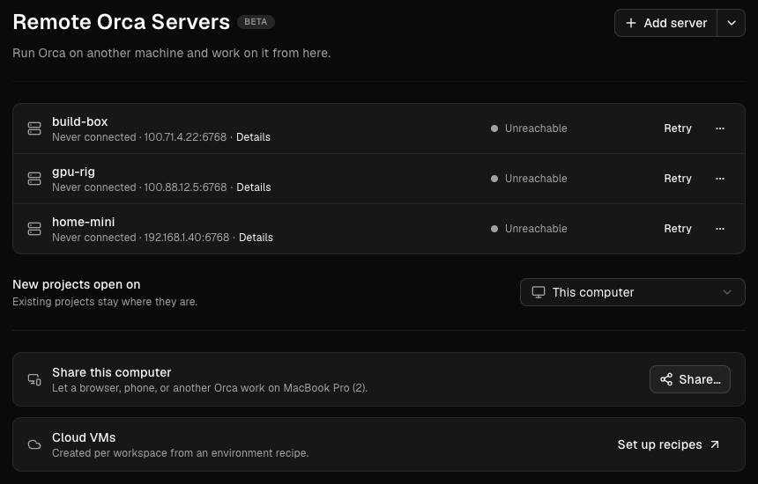
Task: Click the address 100.71.4.22:6768
Action: [185, 137]
